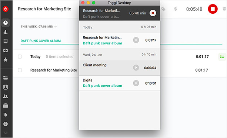Click the 0:00:04 duration of Client meeting
Screen dimensions: 227x138
click(x=150, y=68)
